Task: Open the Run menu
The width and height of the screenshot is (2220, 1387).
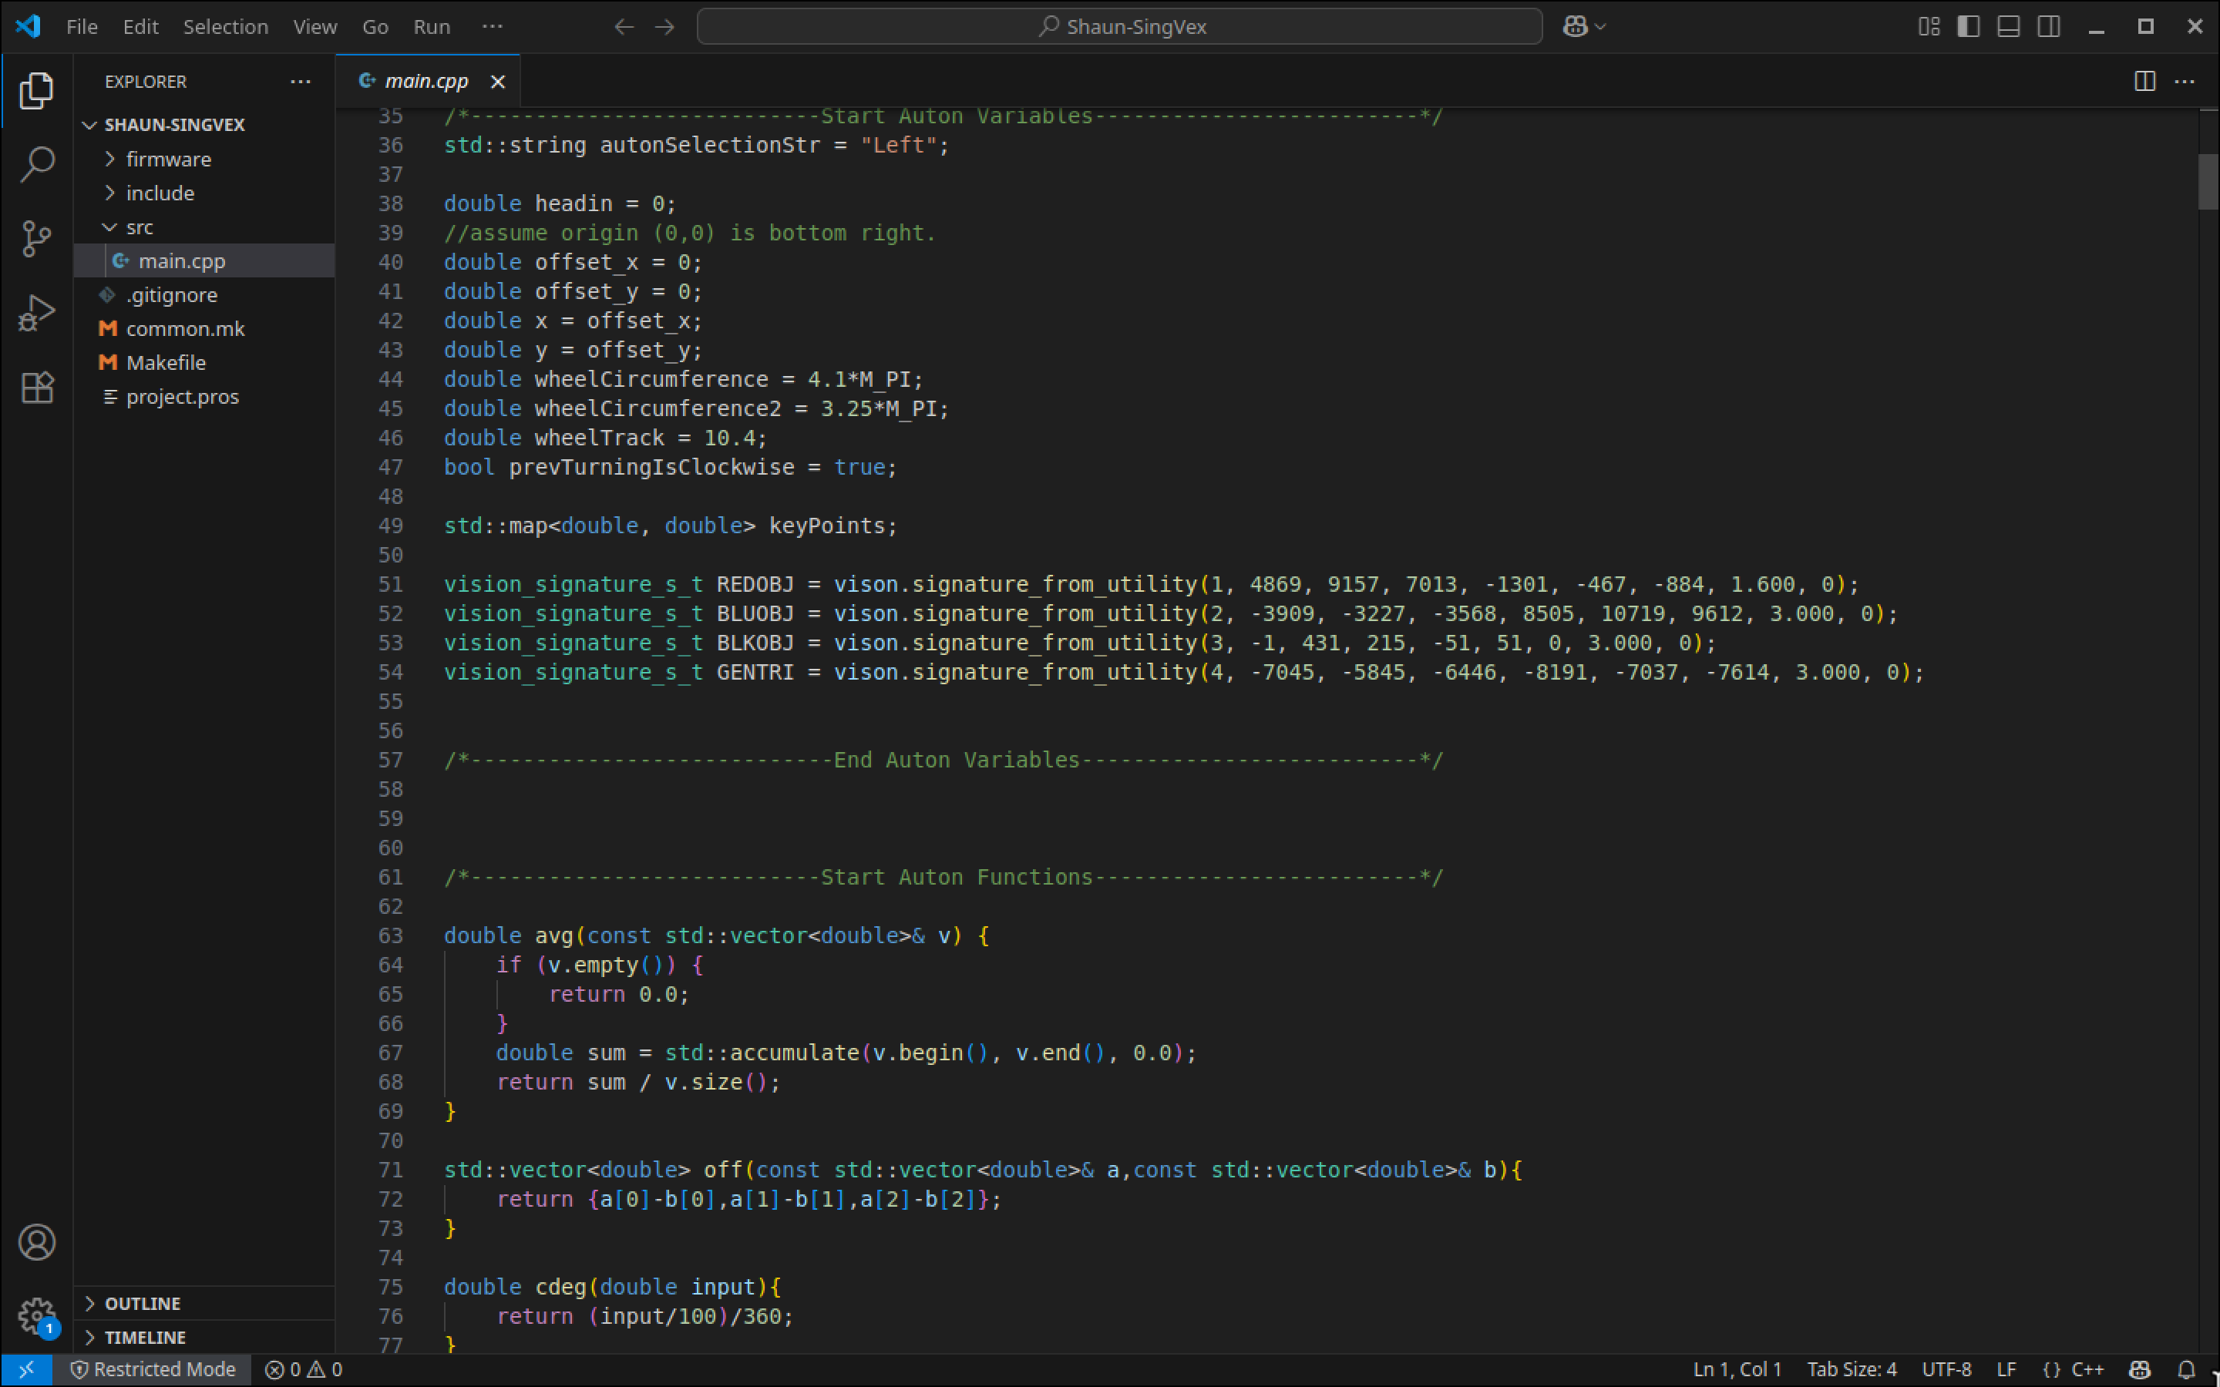Action: tap(431, 27)
